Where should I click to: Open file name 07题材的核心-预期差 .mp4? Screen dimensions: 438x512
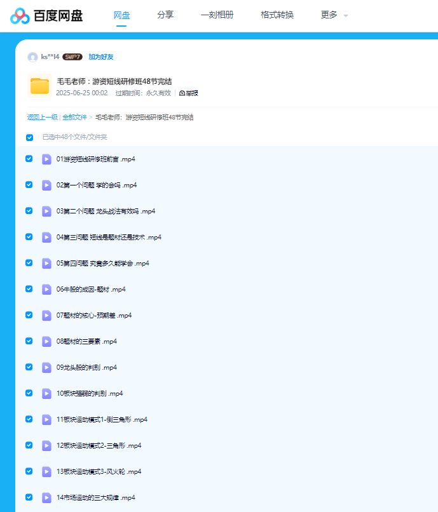pos(94,316)
